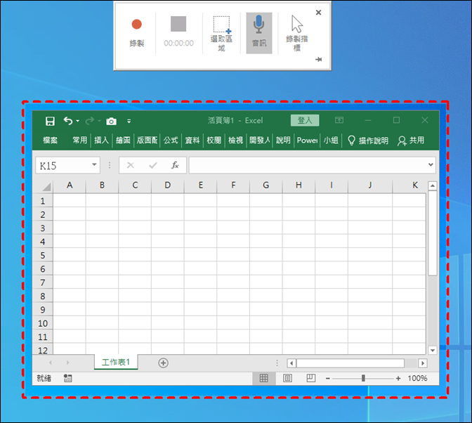
Task: Open the Undo history dropdown arrow
Action: tap(78, 121)
